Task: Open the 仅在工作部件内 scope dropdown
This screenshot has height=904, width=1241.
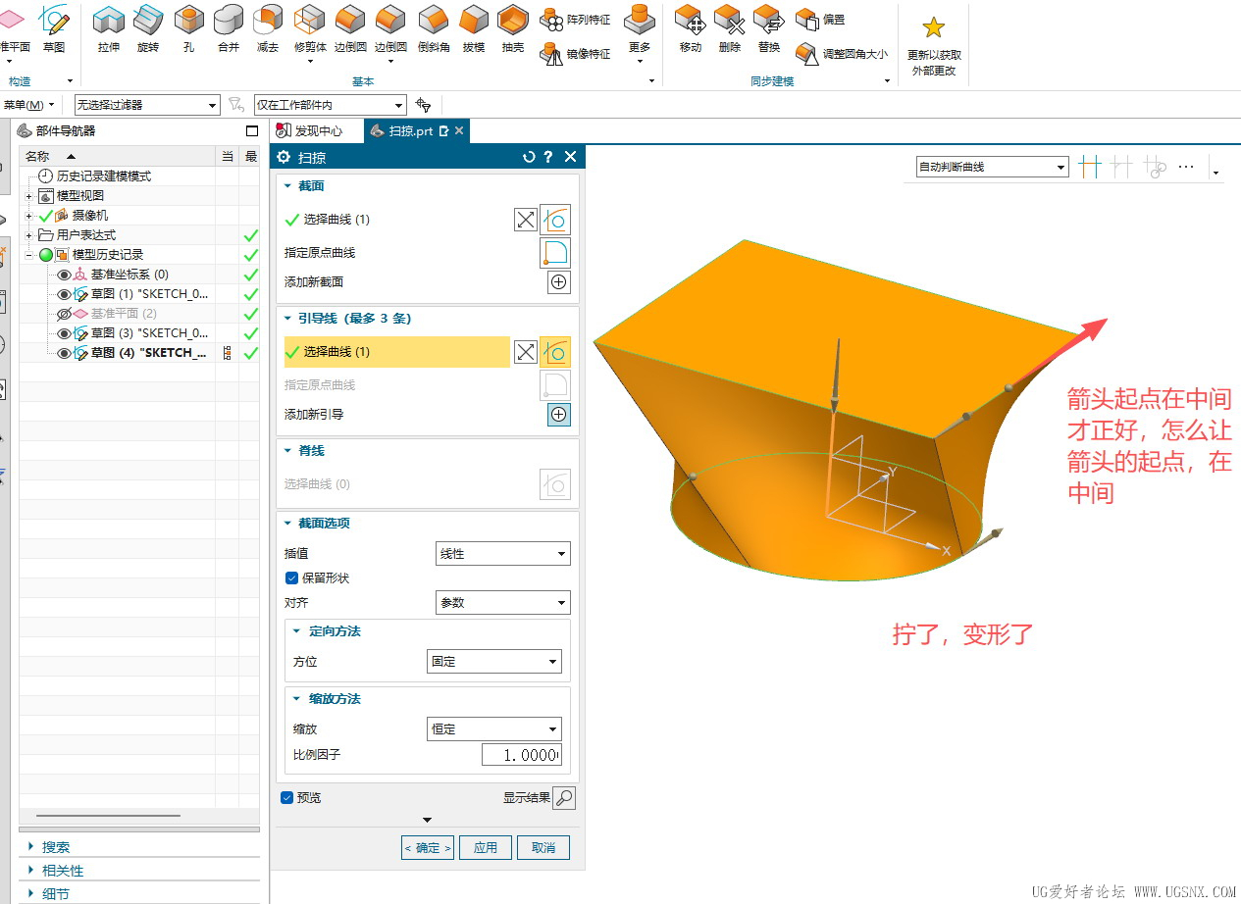Action: [x=330, y=105]
